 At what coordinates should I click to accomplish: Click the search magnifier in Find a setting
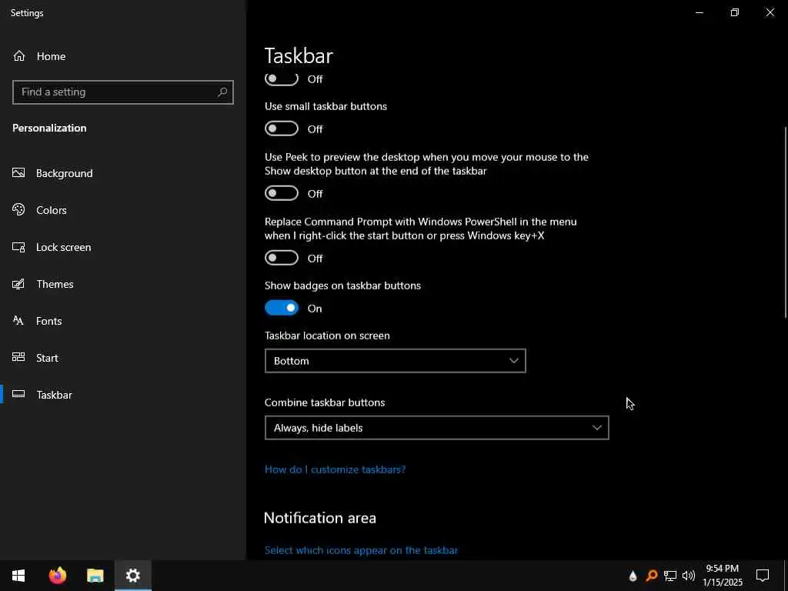pos(222,92)
